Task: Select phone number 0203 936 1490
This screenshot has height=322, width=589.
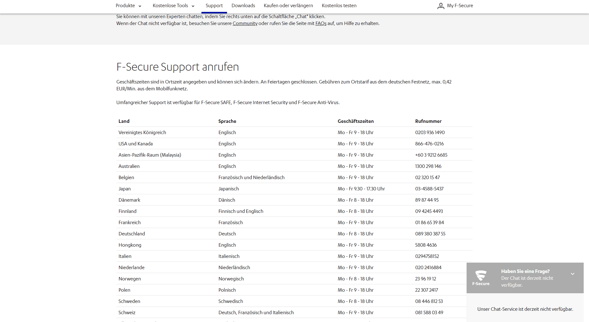Action: click(430, 133)
